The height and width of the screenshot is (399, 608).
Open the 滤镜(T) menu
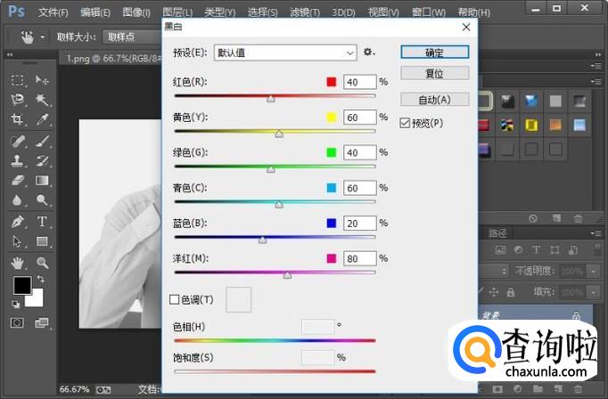pyautogui.click(x=305, y=12)
